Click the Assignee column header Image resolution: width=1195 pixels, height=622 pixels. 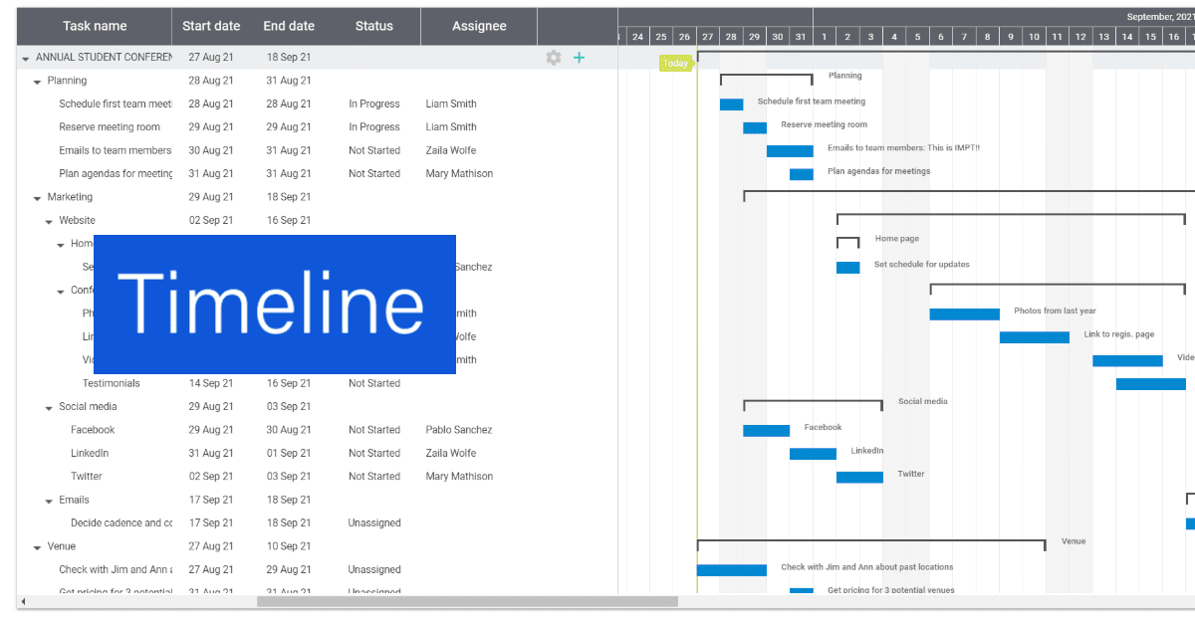479,27
